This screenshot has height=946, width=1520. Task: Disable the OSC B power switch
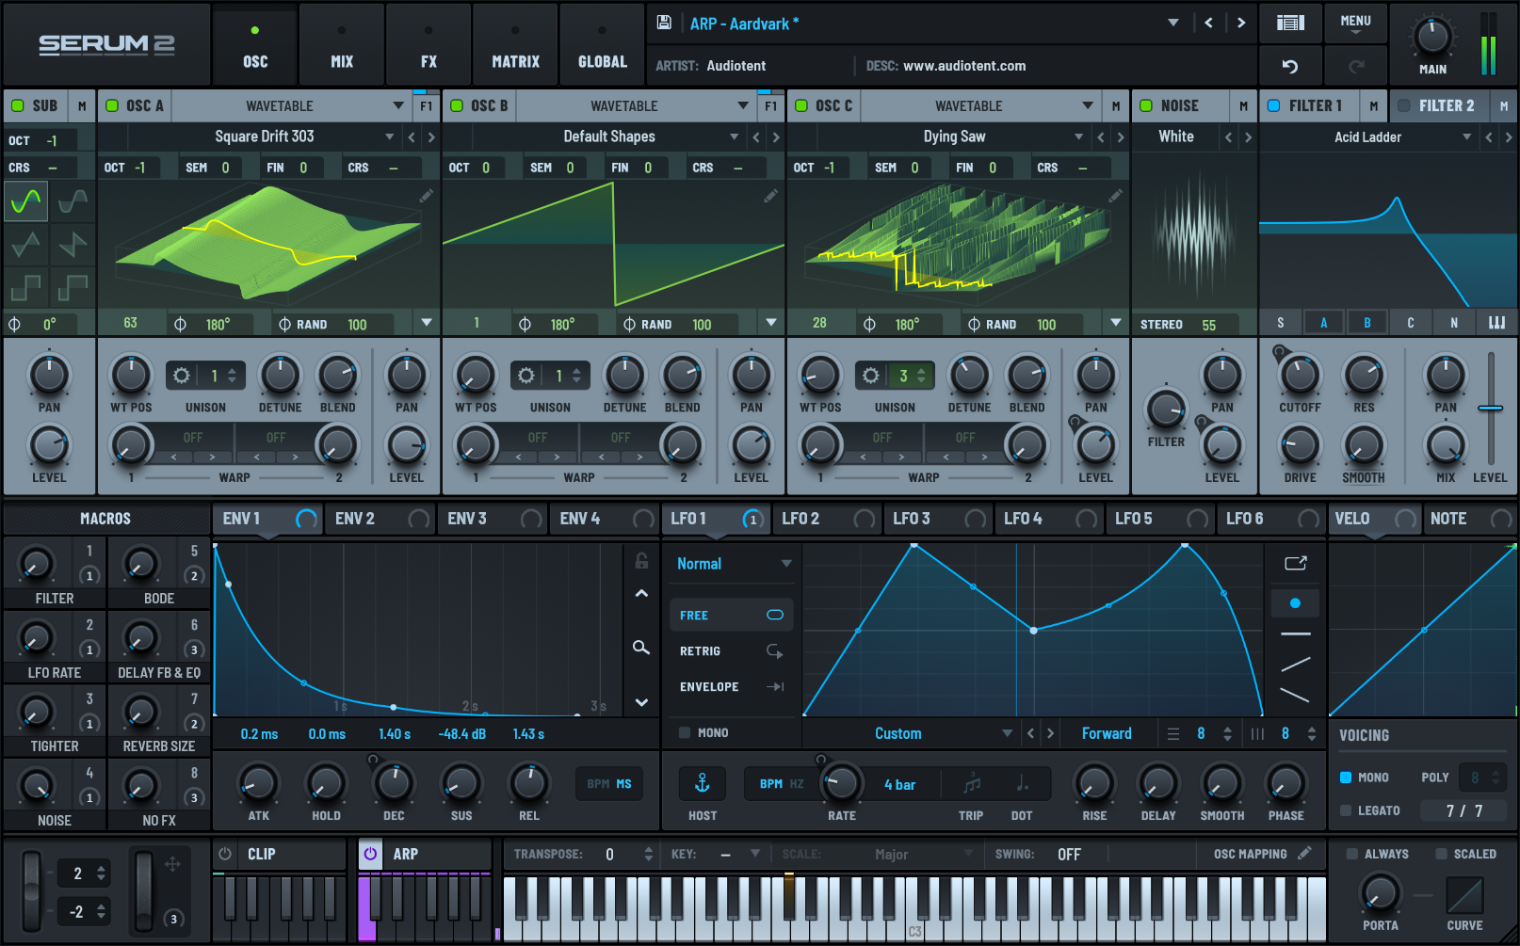coord(457,105)
